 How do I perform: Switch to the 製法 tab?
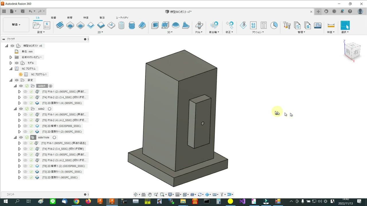102,18
